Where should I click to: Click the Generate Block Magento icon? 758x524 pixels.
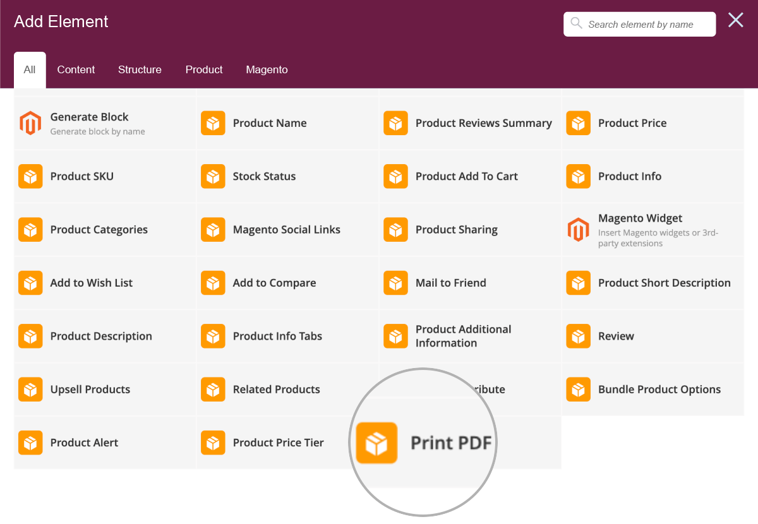30,123
